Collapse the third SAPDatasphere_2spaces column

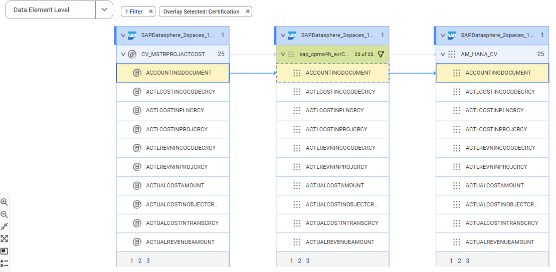tap(443, 35)
